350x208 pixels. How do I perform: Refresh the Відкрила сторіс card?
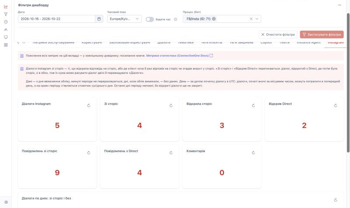point(253,105)
